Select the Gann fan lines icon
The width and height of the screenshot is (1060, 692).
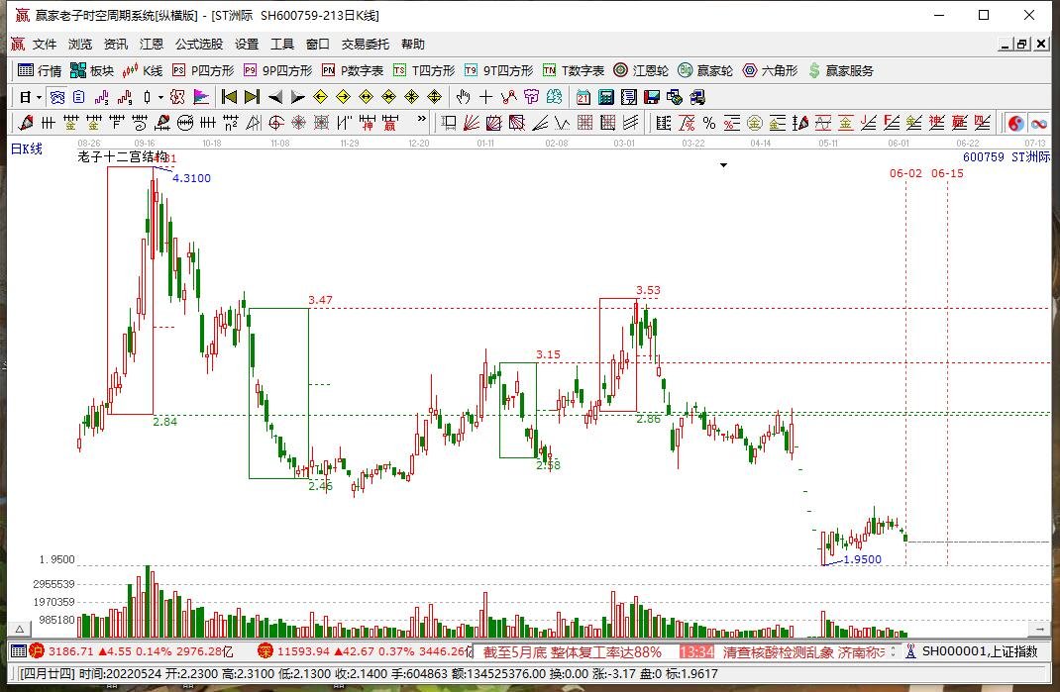click(x=472, y=123)
